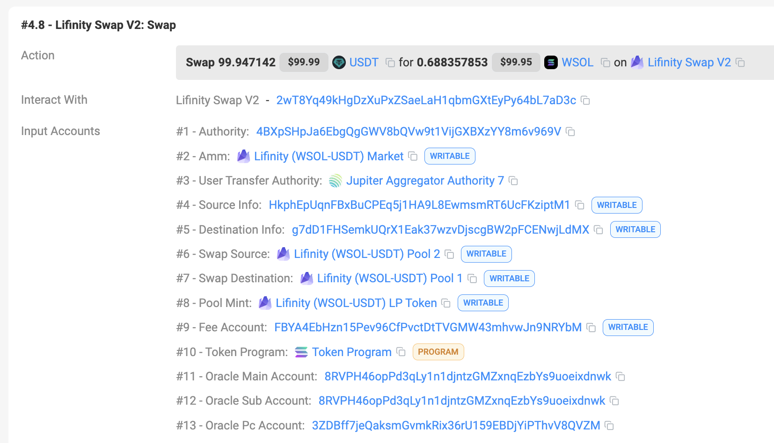Copy the Source Info account address
Viewport: 774px width, 443px height.
click(579, 205)
